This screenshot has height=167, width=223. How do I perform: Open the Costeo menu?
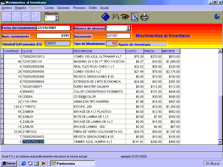[x=49, y=8]
